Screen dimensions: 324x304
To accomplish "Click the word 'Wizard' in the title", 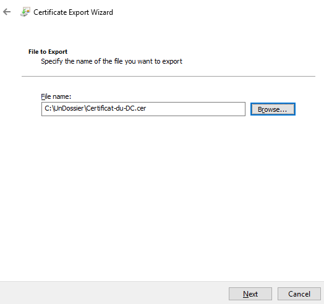I will 102,12.
